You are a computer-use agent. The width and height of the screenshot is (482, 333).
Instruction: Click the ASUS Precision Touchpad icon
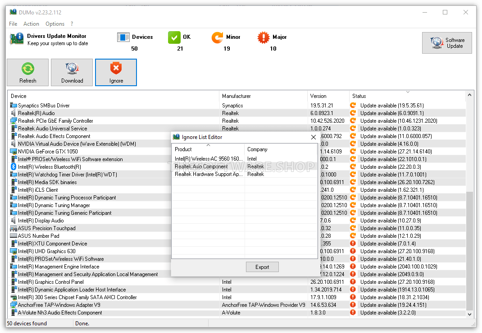tap(14, 228)
